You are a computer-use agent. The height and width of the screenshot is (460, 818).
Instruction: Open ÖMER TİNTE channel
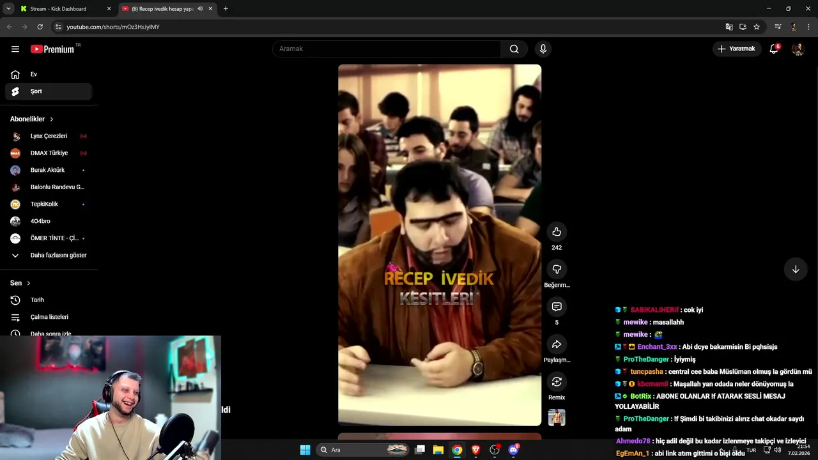(x=49, y=238)
